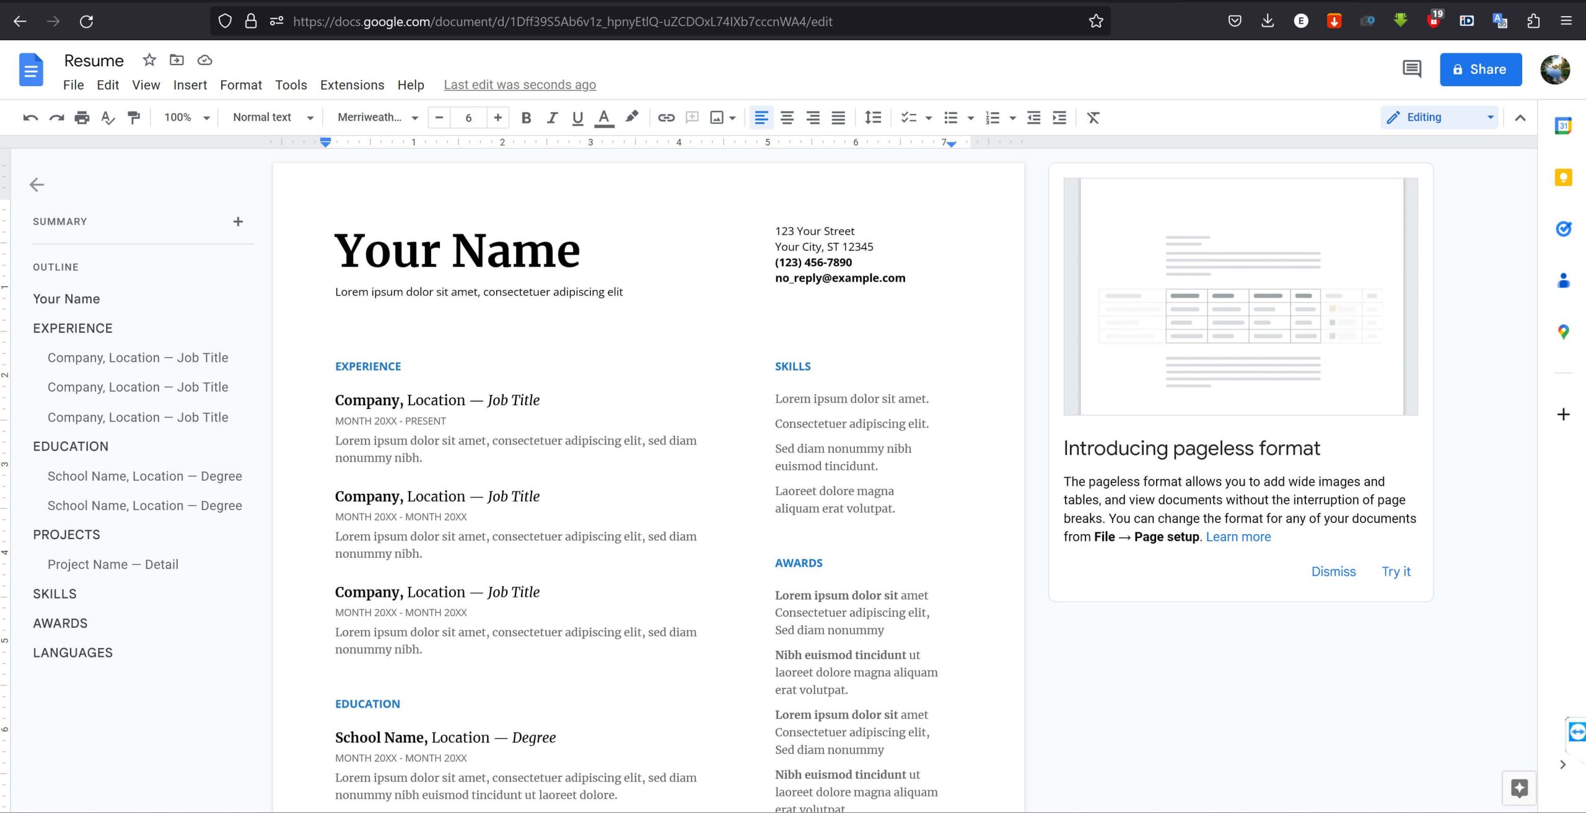1586x813 pixels.
Task: Toggle bold formatting
Action: [x=526, y=118]
